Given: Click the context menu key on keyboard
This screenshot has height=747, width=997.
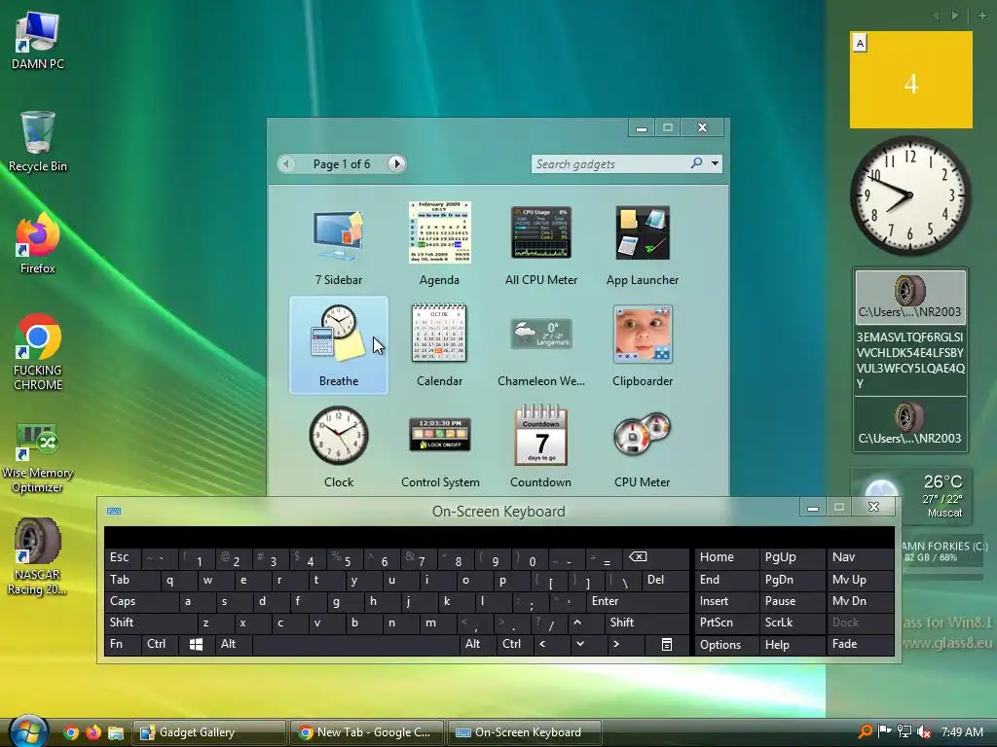Looking at the screenshot, I should point(666,644).
